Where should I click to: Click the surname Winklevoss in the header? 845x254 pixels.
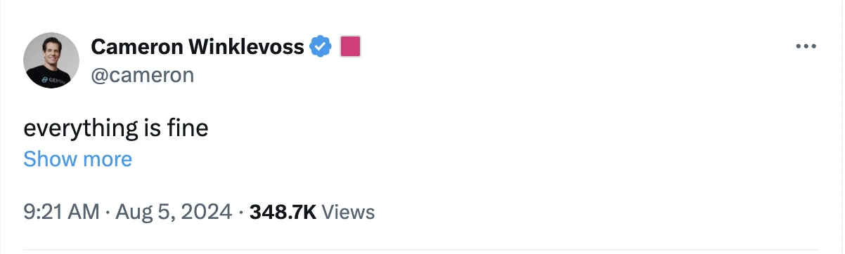240,47
